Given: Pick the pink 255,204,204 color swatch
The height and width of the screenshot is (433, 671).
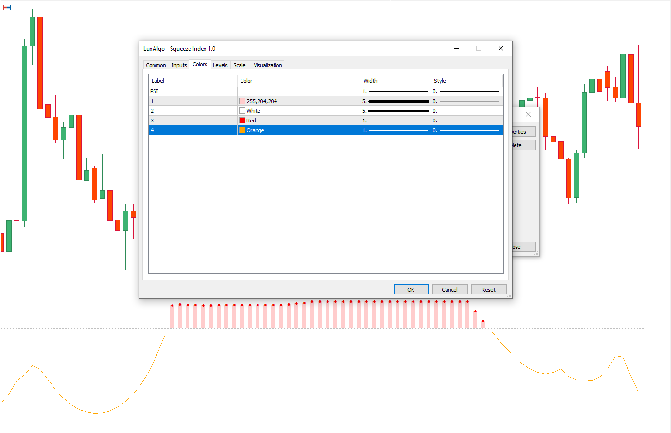Looking at the screenshot, I should [x=242, y=101].
